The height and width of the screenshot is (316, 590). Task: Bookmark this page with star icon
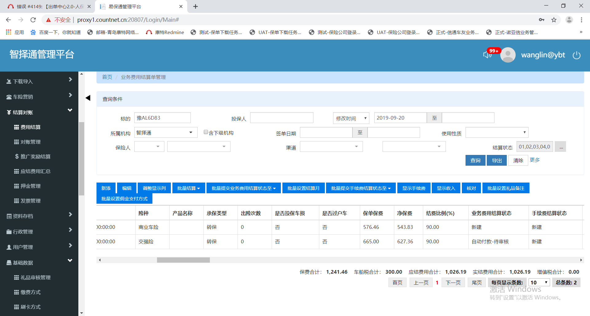tap(554, 20)
